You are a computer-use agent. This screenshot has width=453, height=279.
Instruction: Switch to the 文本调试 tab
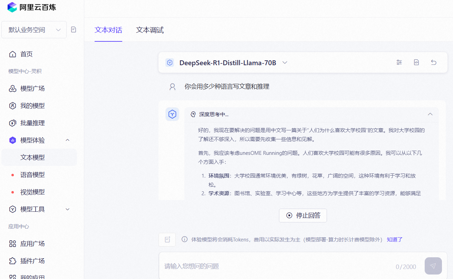150,30
